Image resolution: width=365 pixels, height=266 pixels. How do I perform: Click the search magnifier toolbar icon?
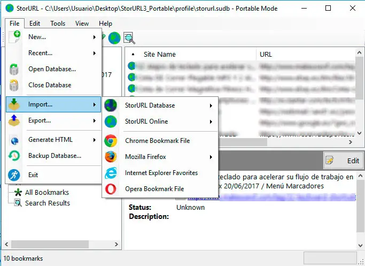(x=129, y=38)
